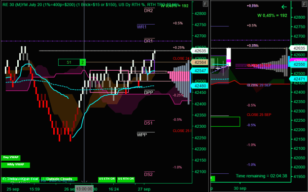308x192 pixels.
Task: Click the 27 sep date on the time axis
Action: coord(144,189)
